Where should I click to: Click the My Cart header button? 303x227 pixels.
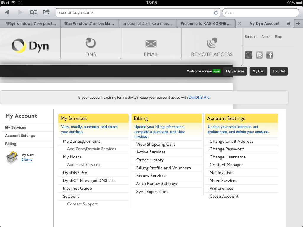(x=258, y=71)
